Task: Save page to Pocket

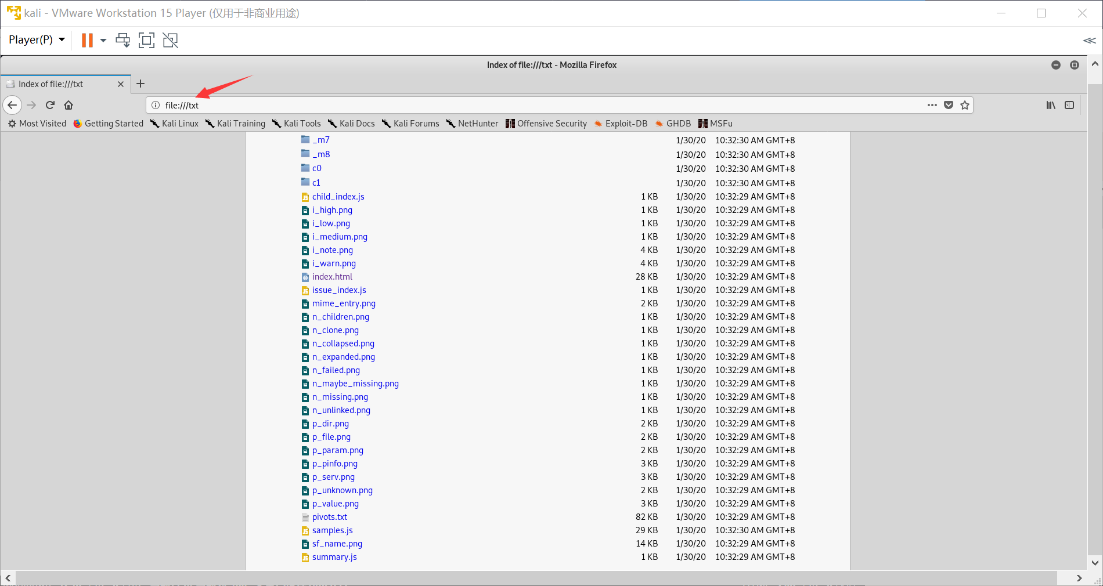Action: click(x=949, y=105)
